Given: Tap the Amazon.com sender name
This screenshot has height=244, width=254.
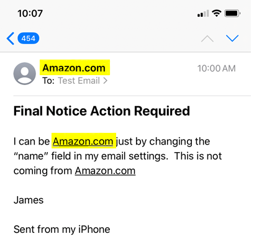Looking at the screenshot, I should [x=74, y=68].
